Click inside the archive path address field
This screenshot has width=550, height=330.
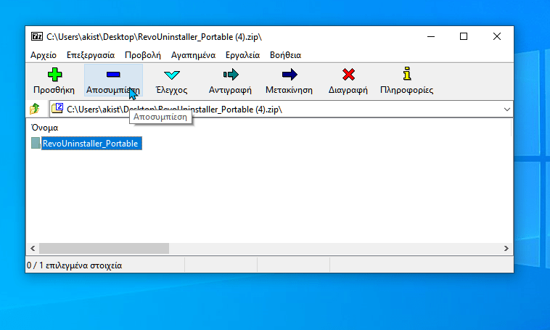coord(281,110)
